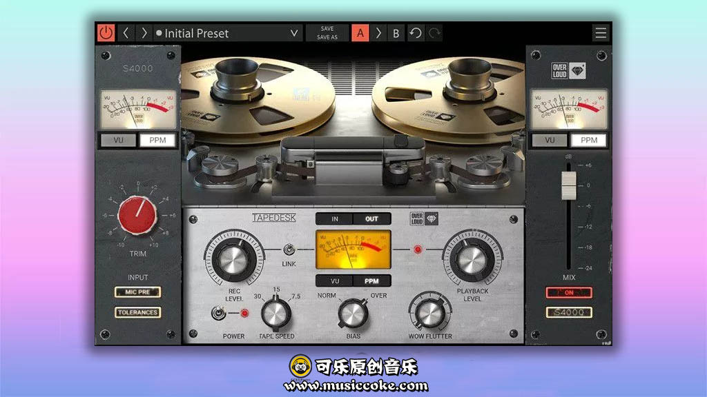
Task: Toggle the plugin power bypass button
Action: pyautogui.click(x=106, y=33)
